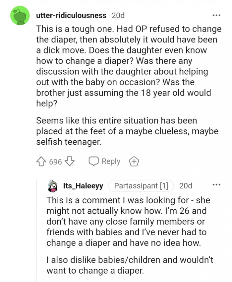
Task: Open the overflow menu on Its_Haleeyy's comment
Action: pyautogui.click(x=217, y=186)
